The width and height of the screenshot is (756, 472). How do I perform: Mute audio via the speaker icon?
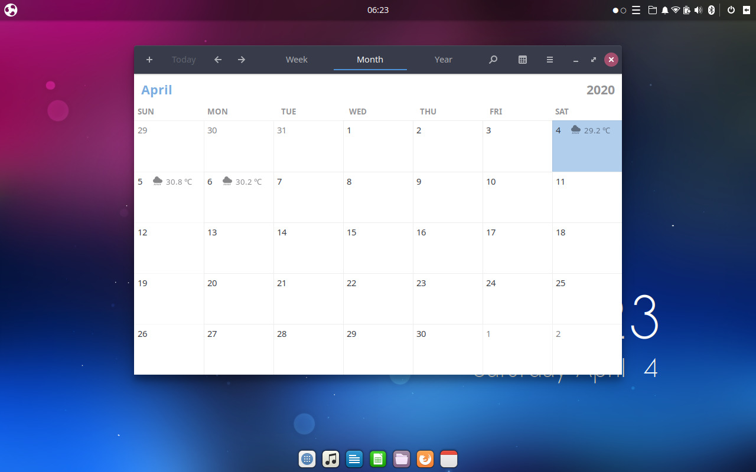pyautogui.click(x=697, y=9)
